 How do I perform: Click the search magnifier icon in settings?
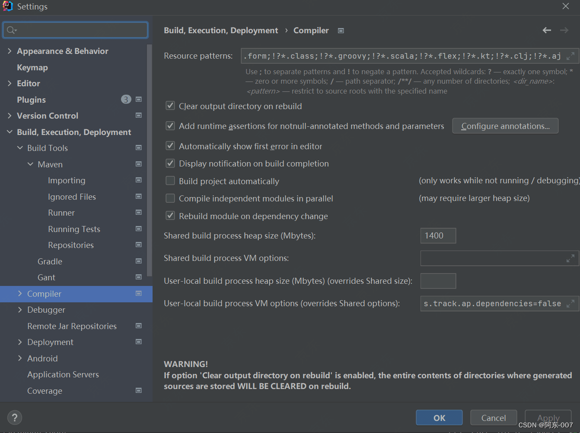[x=11, y=30]
